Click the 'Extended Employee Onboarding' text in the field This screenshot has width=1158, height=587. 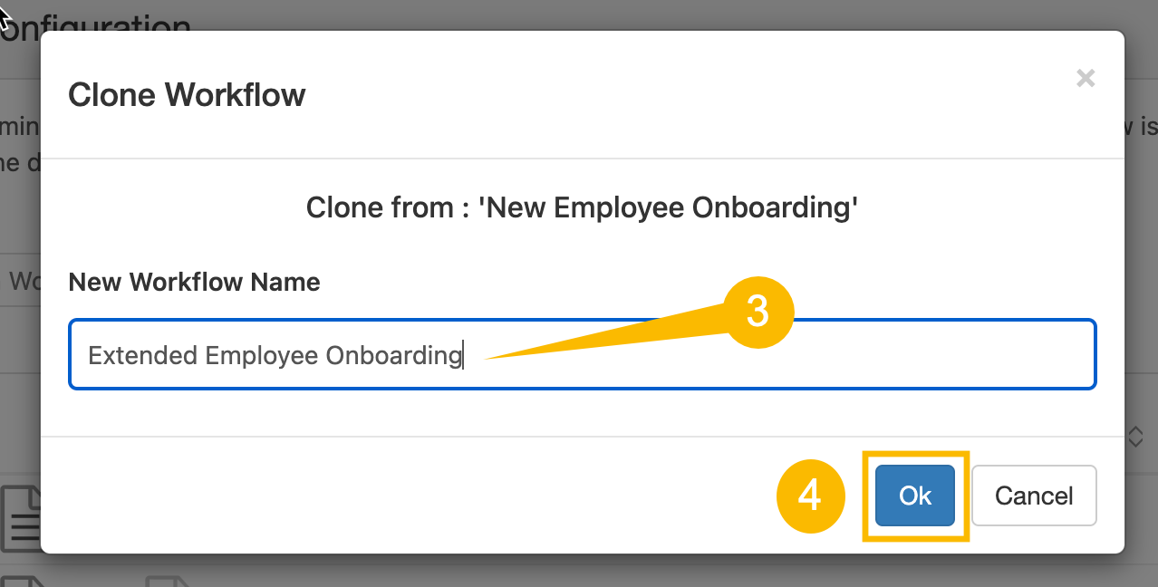(275, 355)
